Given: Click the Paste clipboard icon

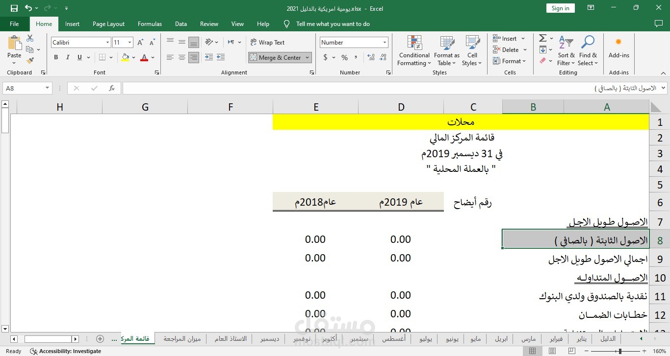Looking at the screenshot, I should tap(14, 44).
